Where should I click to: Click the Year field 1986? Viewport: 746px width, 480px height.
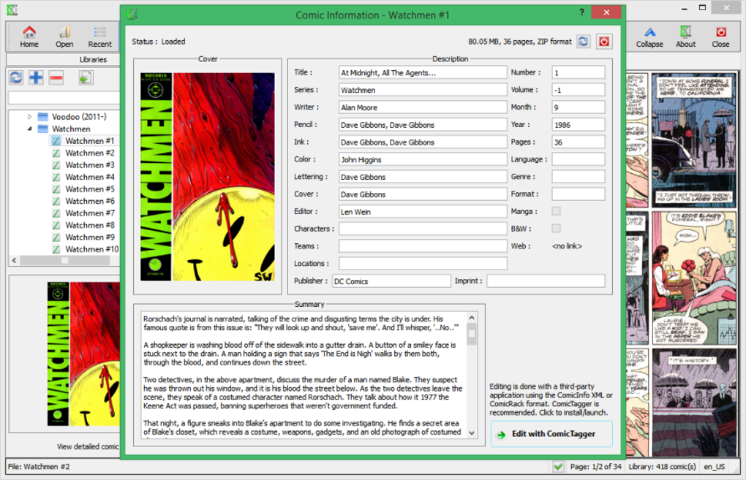(578, 124)
